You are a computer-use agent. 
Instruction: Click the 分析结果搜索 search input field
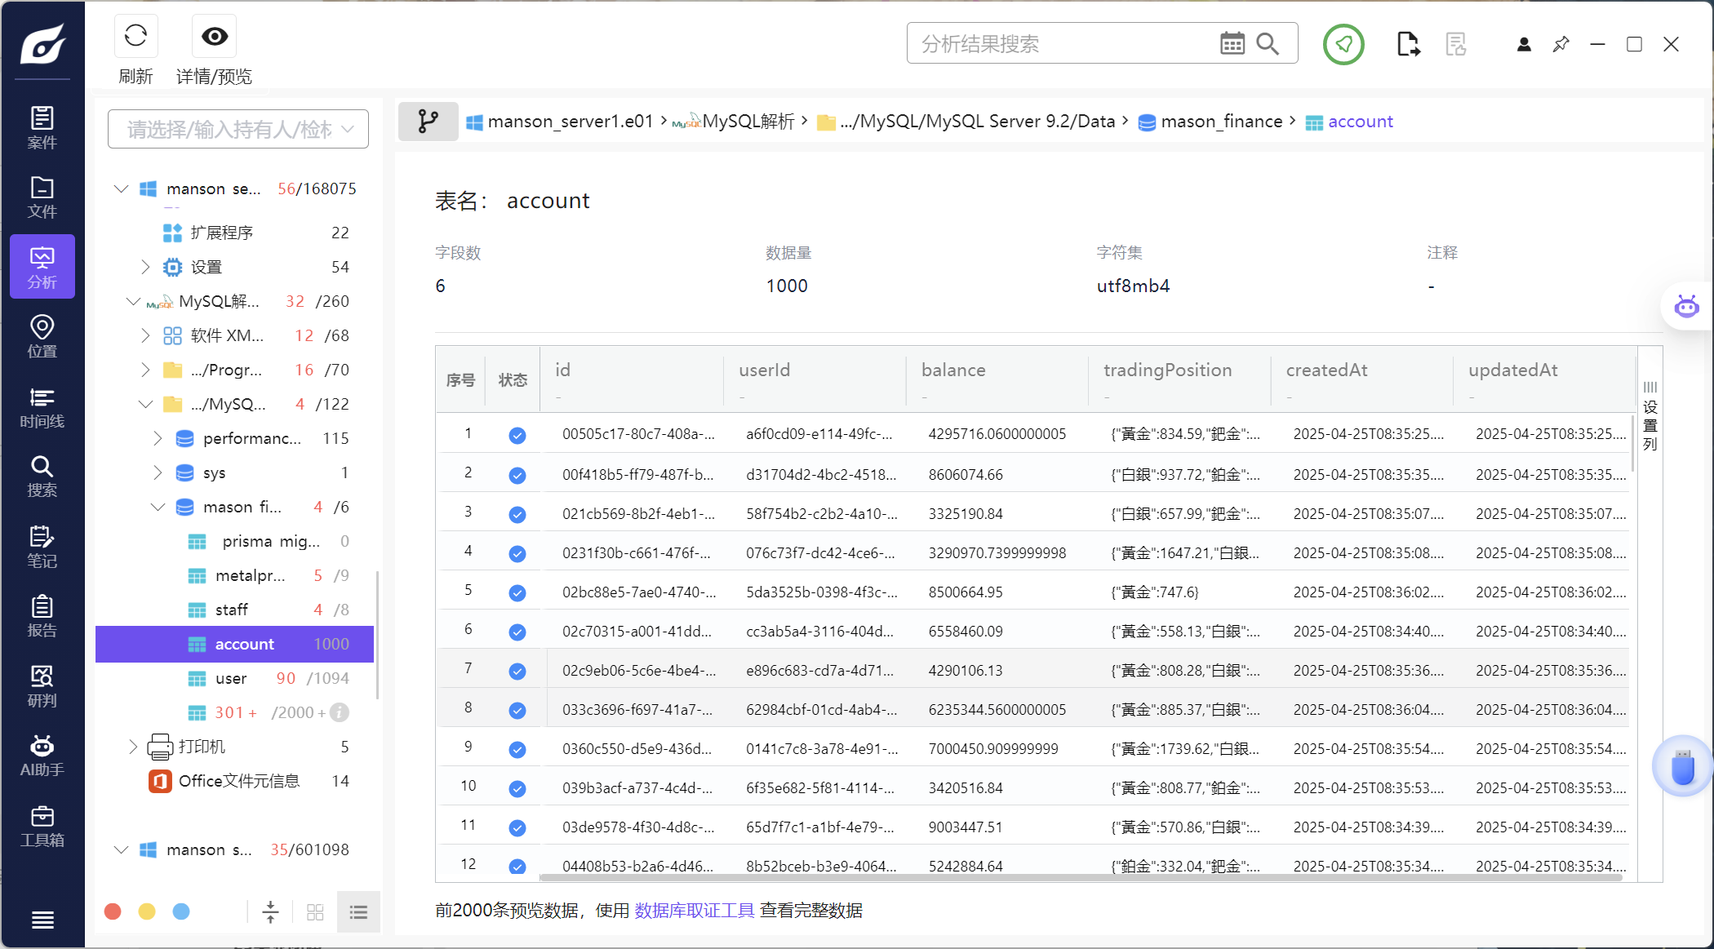[1061, 43]
